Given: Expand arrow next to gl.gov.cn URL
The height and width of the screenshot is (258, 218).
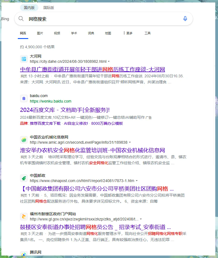Looking at the screenshot, I should point(141,219).
